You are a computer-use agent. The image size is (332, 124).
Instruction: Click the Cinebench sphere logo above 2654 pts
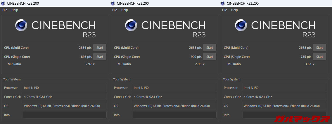pyautogui.click(x=21, y=25)
